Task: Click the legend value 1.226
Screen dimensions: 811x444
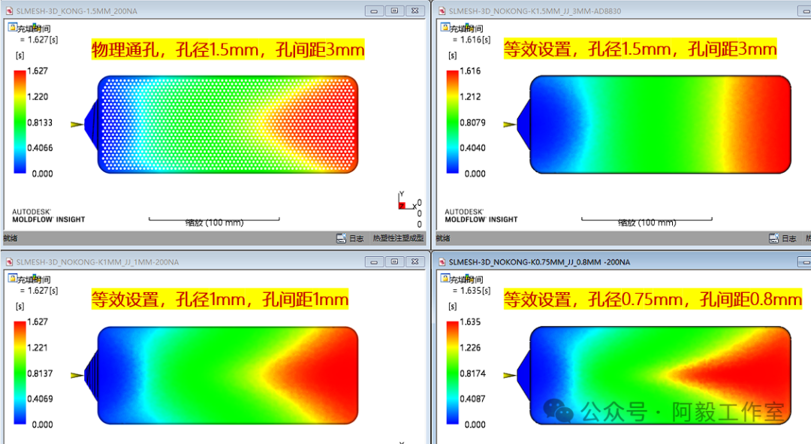Action: [x=470, y=348]
